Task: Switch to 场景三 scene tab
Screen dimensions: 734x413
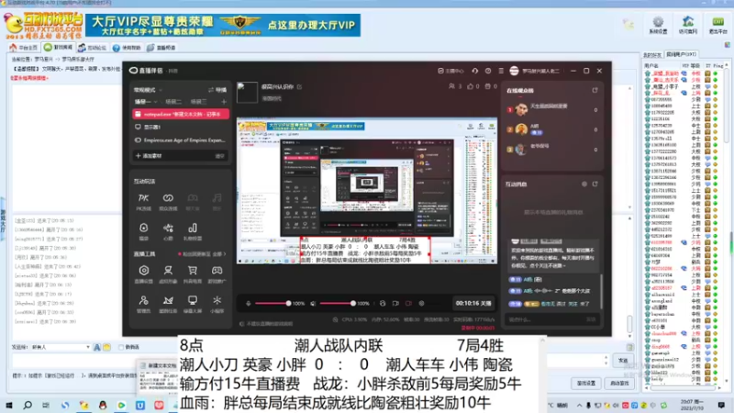Action: (198, 102)
